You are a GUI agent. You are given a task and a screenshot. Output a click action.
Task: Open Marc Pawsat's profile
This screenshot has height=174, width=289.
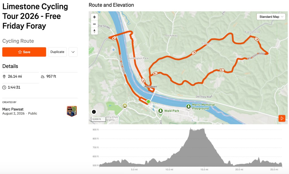[x=13, y=109]
